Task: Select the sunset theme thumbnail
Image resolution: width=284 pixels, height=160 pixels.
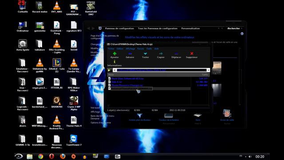Action: 217,68
